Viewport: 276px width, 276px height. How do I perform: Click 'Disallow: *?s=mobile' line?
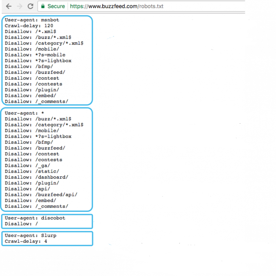[x=35, y=55]
